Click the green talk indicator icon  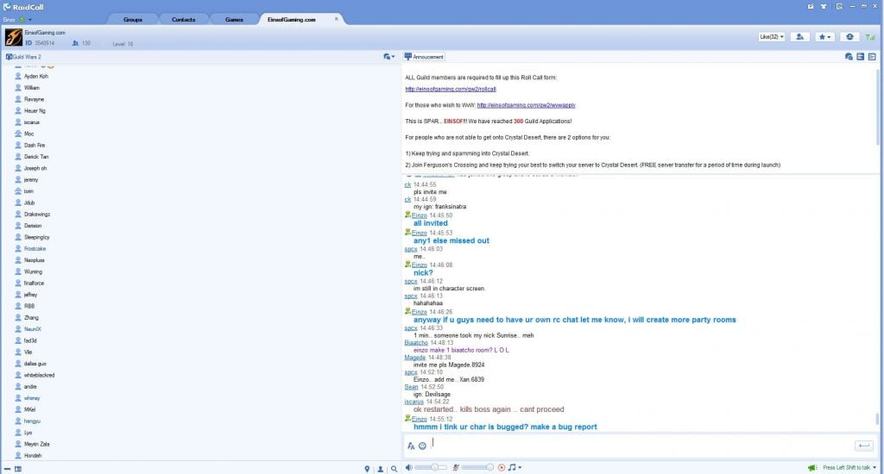(x=811, y=468)
